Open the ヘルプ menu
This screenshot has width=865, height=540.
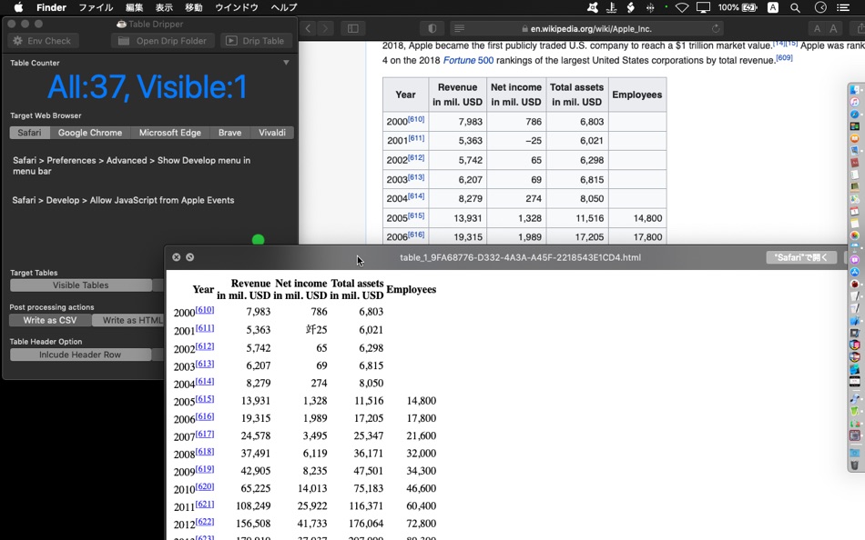pos(284,7)
